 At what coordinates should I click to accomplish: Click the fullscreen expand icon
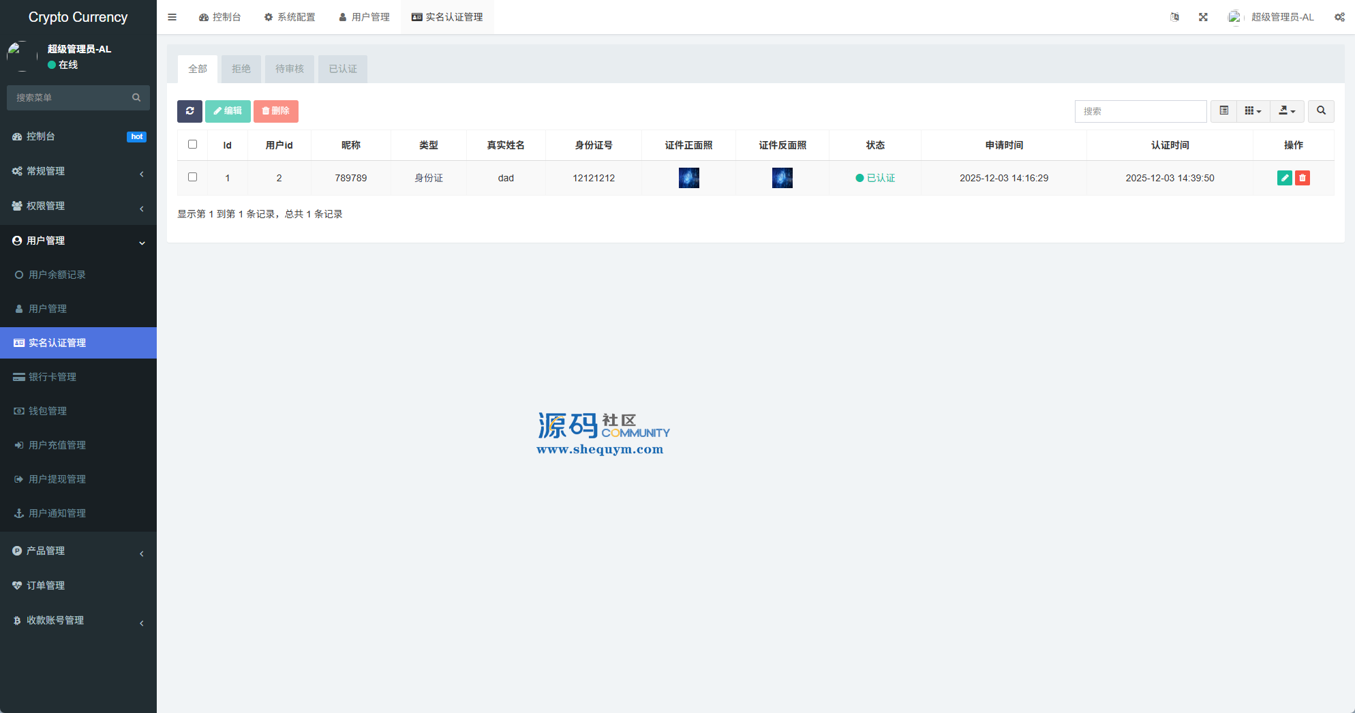tap(1203, 17)
